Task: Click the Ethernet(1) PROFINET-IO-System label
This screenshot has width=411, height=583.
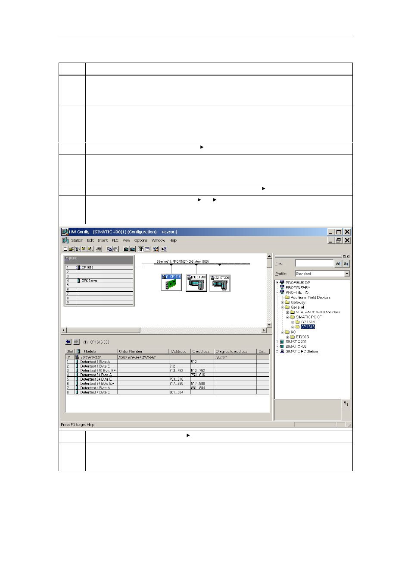Action: 182,262
